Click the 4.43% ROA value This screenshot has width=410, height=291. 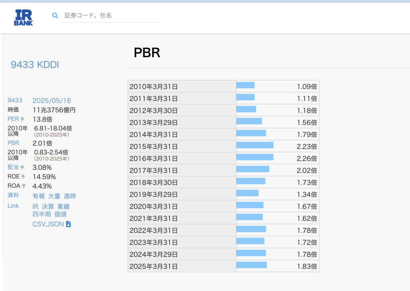coord(42,186)
